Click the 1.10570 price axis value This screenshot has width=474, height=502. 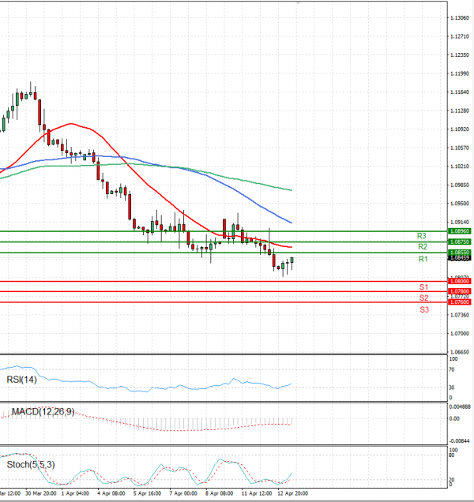pos(460,148)
